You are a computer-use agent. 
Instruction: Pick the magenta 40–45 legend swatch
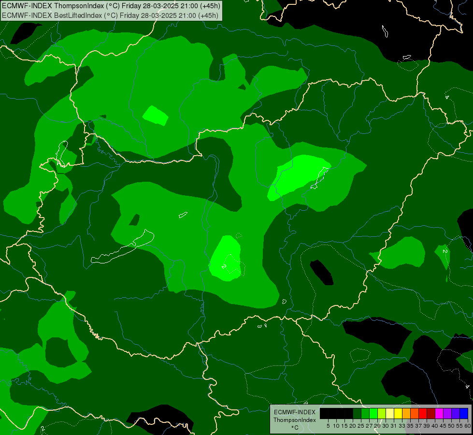pyautogui.click(x=439, y=413)
